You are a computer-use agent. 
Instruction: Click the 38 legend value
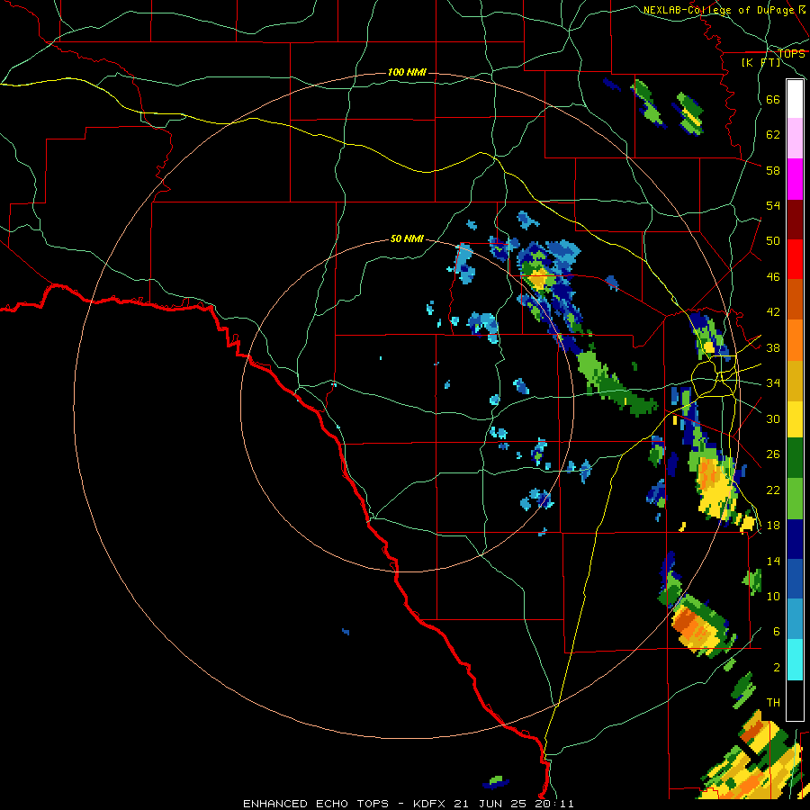pos(773,347)
